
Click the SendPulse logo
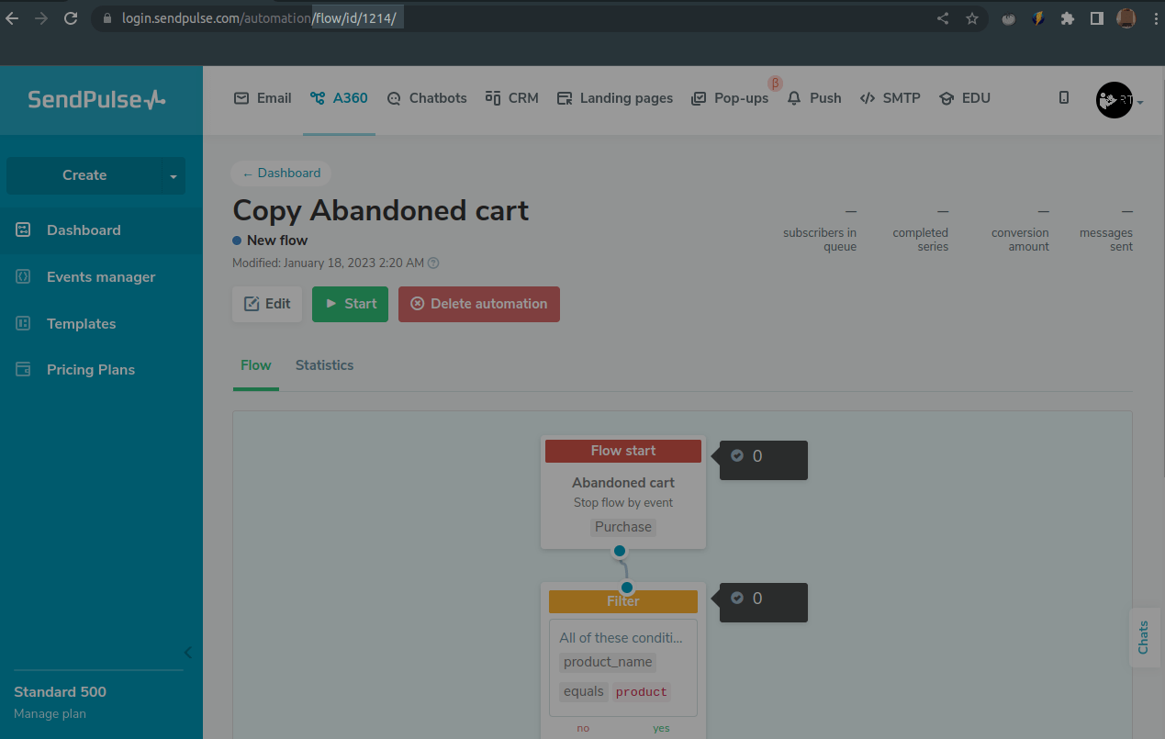[96, 100]
